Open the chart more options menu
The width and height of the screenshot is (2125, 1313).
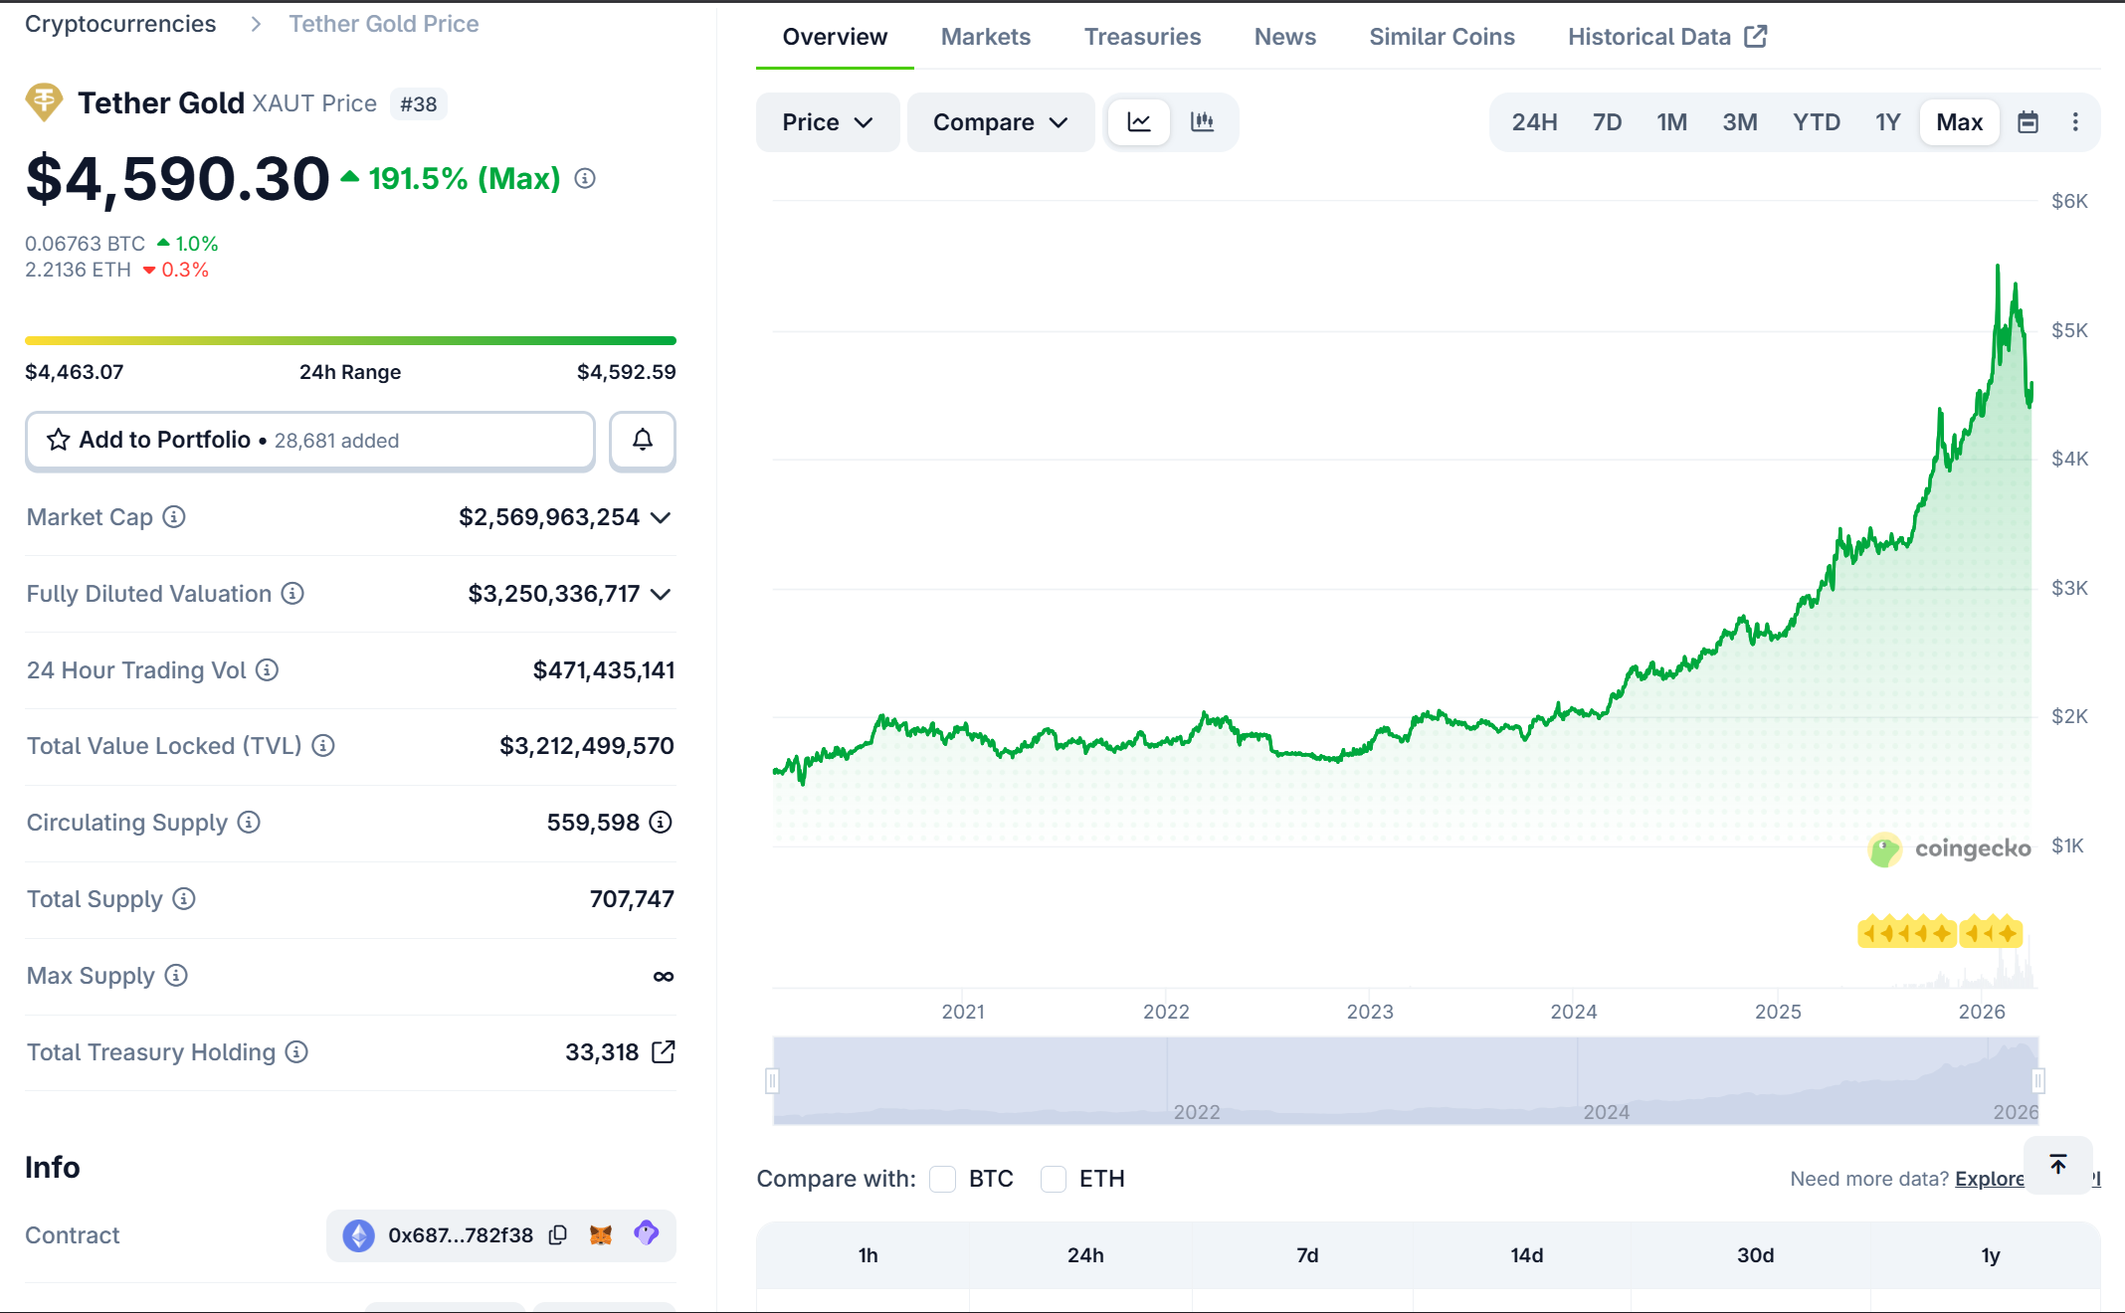tap(2075, 122)
